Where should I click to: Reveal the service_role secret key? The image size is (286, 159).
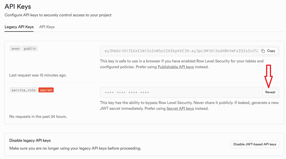(x=270, y=92)
